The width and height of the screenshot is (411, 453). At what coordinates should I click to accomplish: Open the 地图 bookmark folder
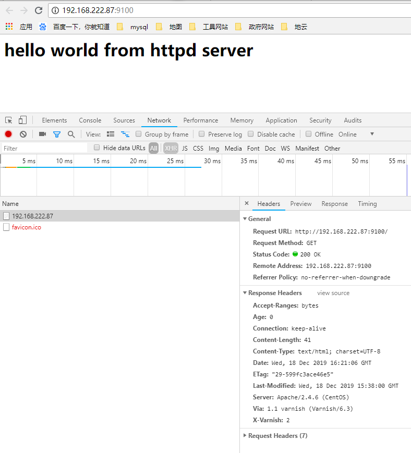tap(169, 27)
